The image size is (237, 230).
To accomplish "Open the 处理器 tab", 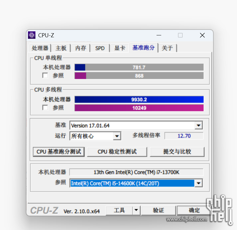I will click(40, 48).
